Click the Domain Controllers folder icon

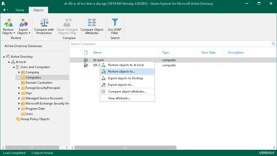click(23, 83)
